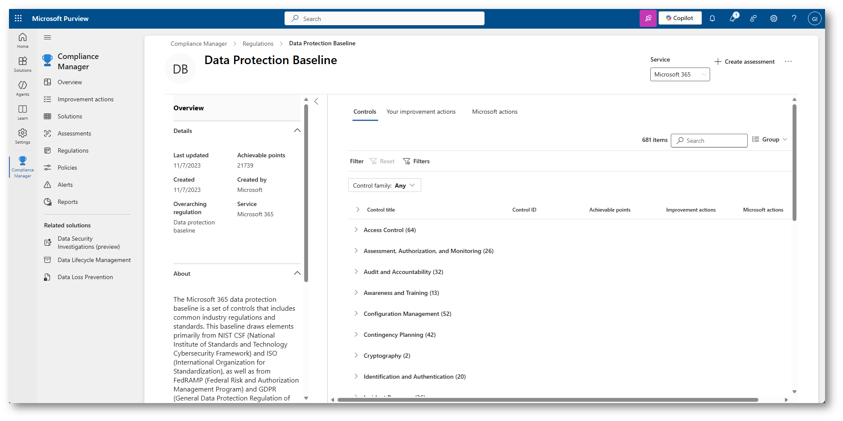Click the header icon left of the settings gear
Viewport: 843px width, 421px height.
pos(753,18)
